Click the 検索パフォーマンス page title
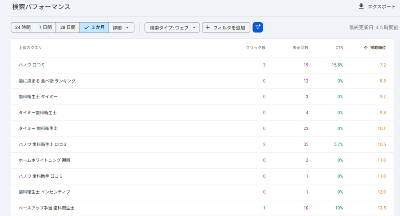The width and height of the screenshot is (400, 216). click(x=41, y=7)
